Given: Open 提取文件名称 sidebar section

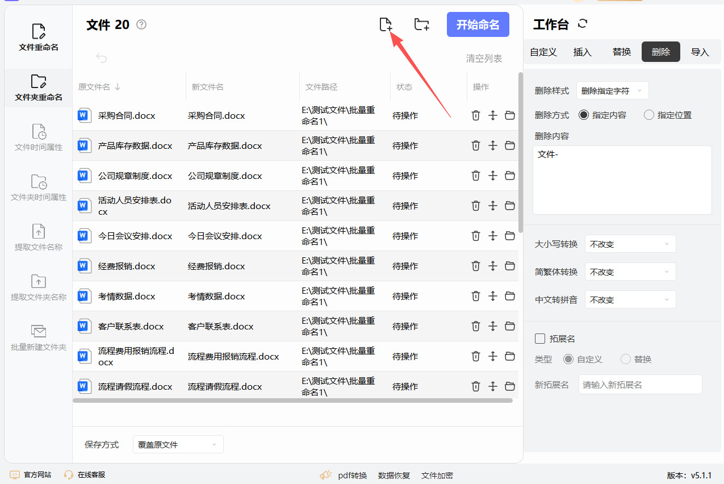Looking at the screenshot, I should pyautogui.click(x=39, y=238).
